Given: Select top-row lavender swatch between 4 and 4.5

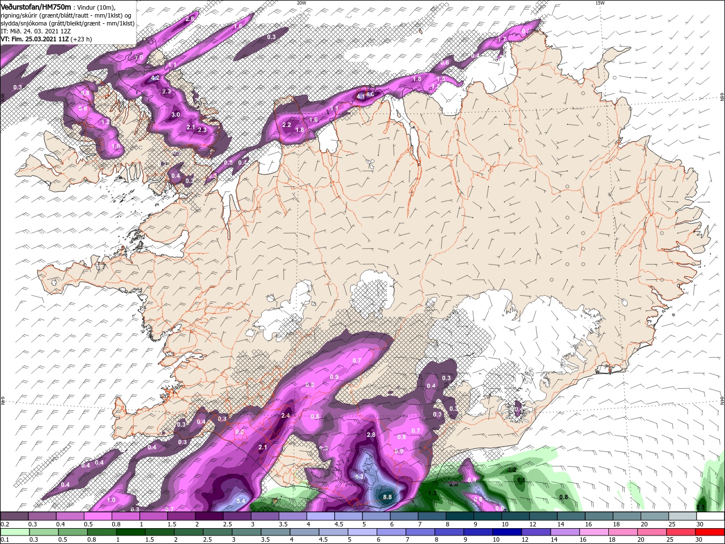Looking at the screenshot, I should (x=320, y=516).
